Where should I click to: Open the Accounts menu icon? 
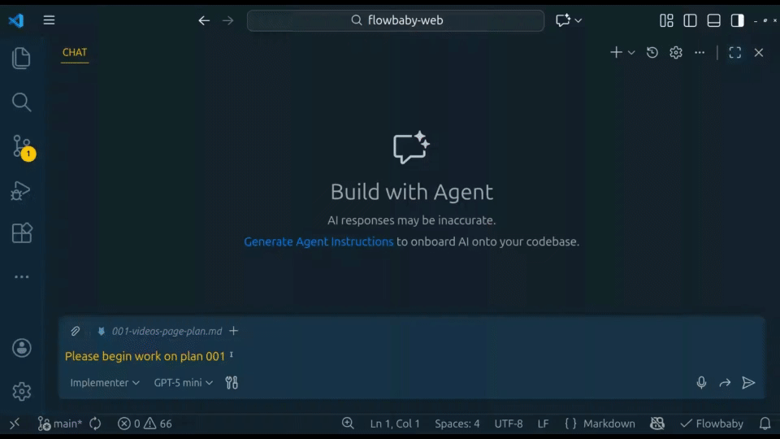click(21, 348)
